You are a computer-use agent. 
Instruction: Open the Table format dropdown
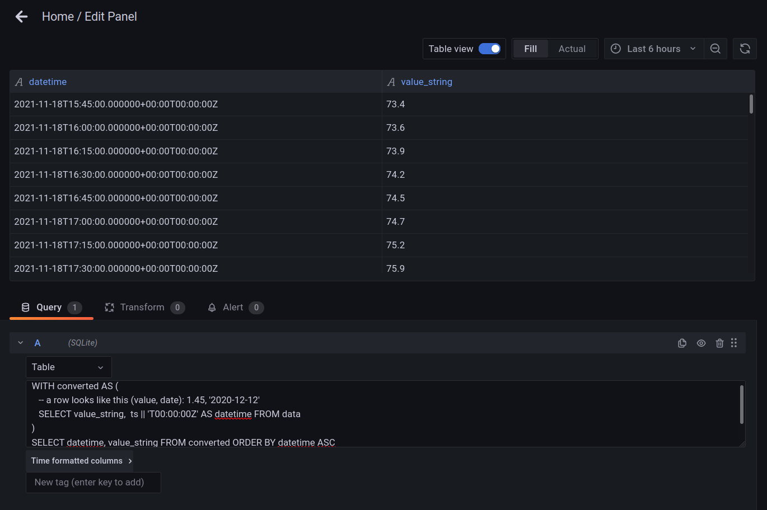click(69, 367)
